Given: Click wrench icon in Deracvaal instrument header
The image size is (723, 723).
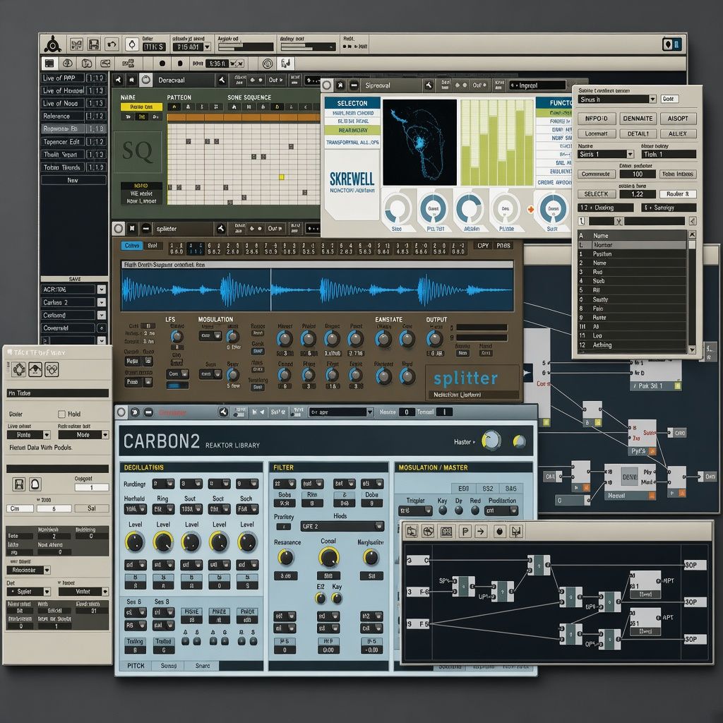Looking at the screenshot, I should [x=222, y=80].
